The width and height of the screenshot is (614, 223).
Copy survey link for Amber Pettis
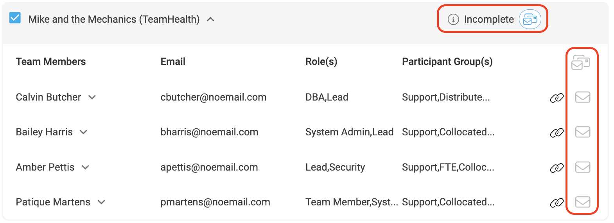[x=557, y=168]
